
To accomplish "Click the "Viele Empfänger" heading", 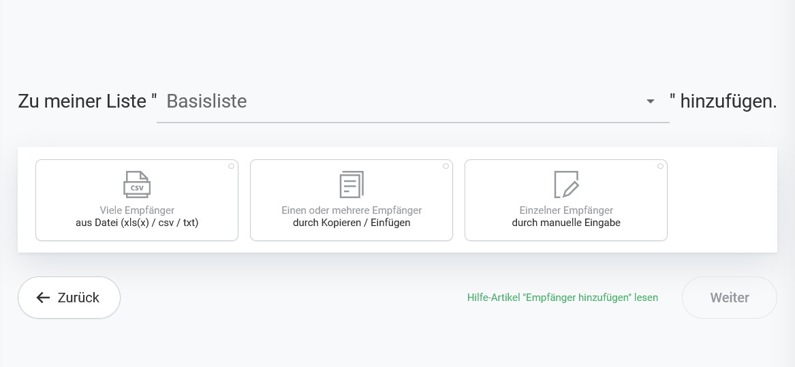I will 137,210.
